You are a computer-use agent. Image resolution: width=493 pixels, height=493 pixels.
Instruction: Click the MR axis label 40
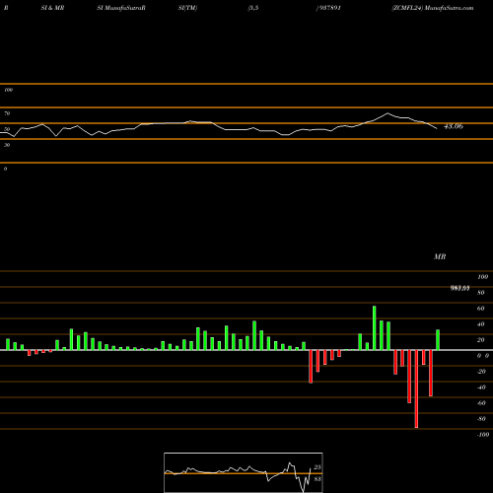coord(481,324)
